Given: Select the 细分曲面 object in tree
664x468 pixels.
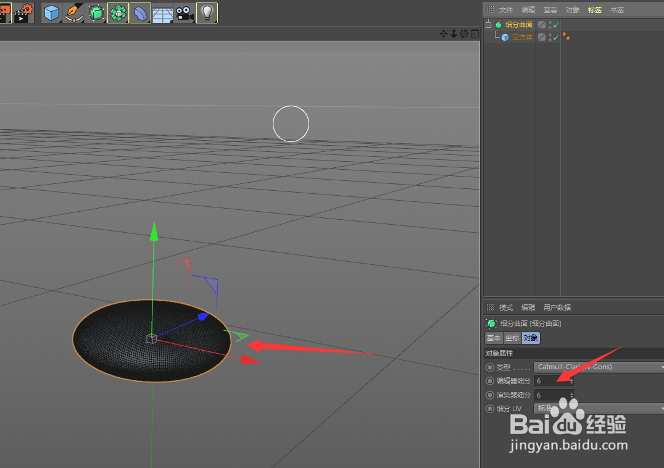Looking at the screenshot, I should (x=519, y=25).
